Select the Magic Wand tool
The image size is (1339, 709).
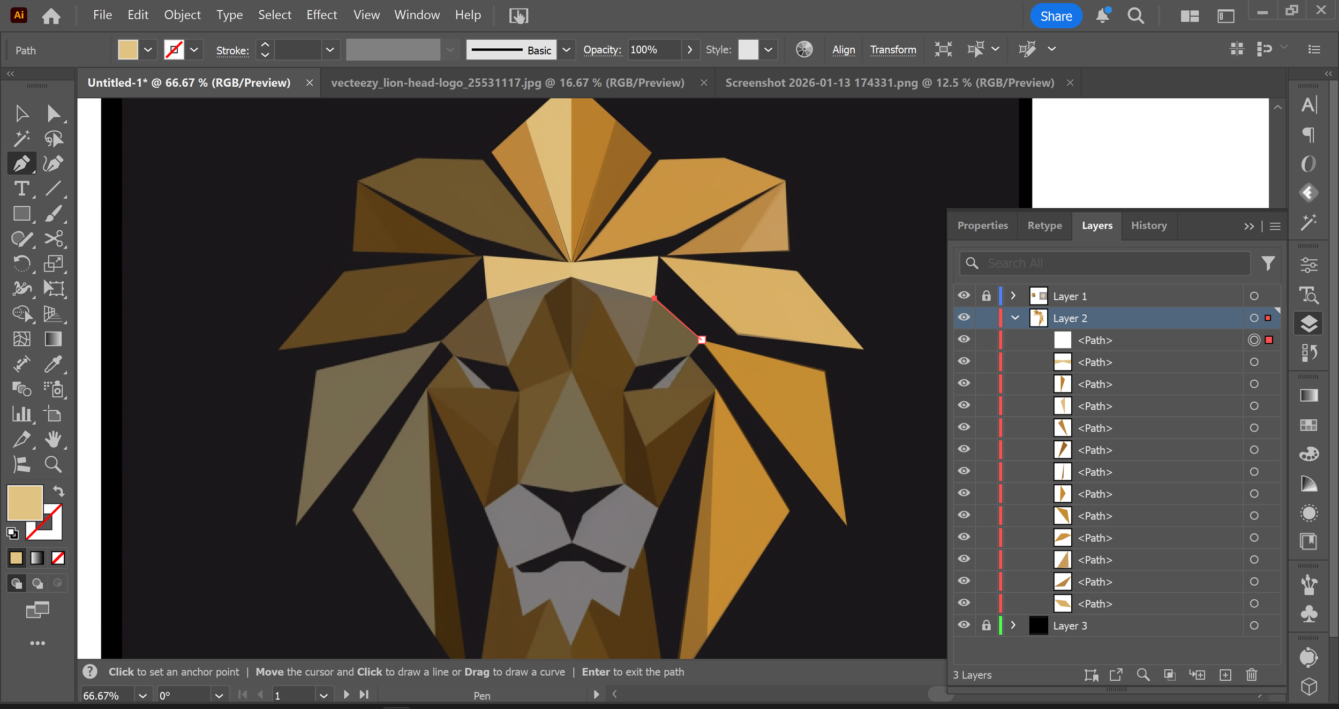(x=21, y=139)
